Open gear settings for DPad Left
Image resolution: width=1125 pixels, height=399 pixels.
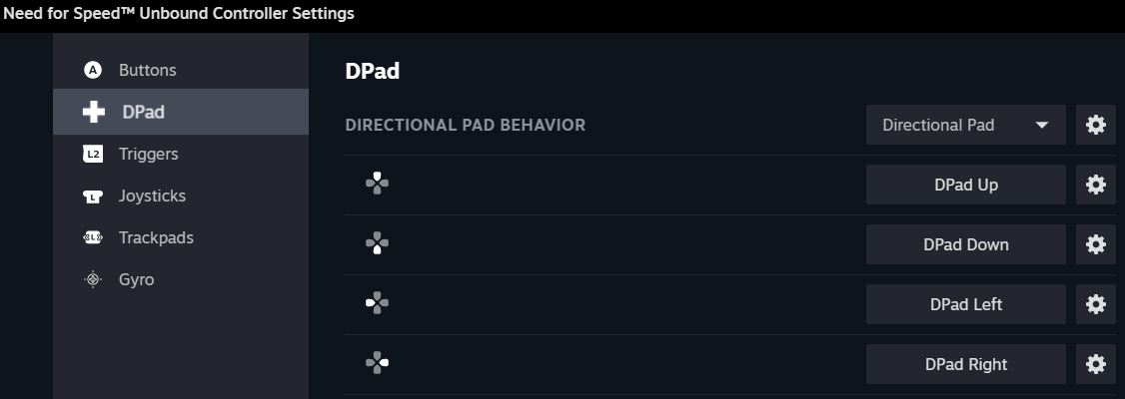point(1095,304)
